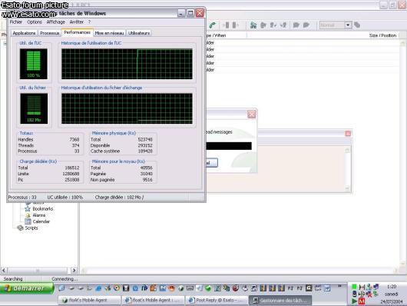Screen dimensions: 407x306
Task: Click the Handles value 7368
Action: click(74, 140)
